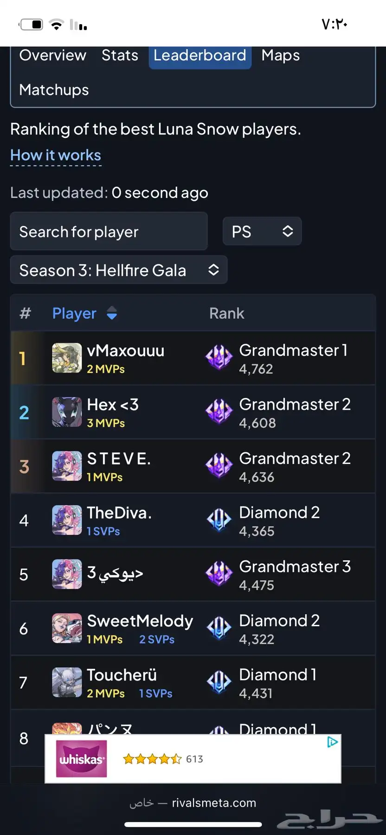Sort by Player column arrows
Viewport: 386px width, 835px height.
pos(112,313)
